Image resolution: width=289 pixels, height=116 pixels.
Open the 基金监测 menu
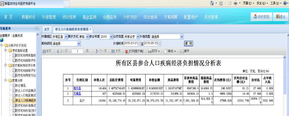(90, 17)
